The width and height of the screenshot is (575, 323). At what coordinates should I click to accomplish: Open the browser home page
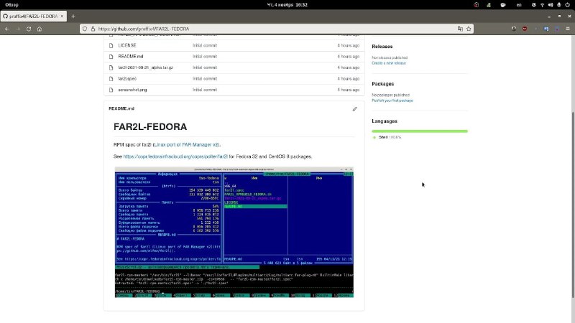40,29
